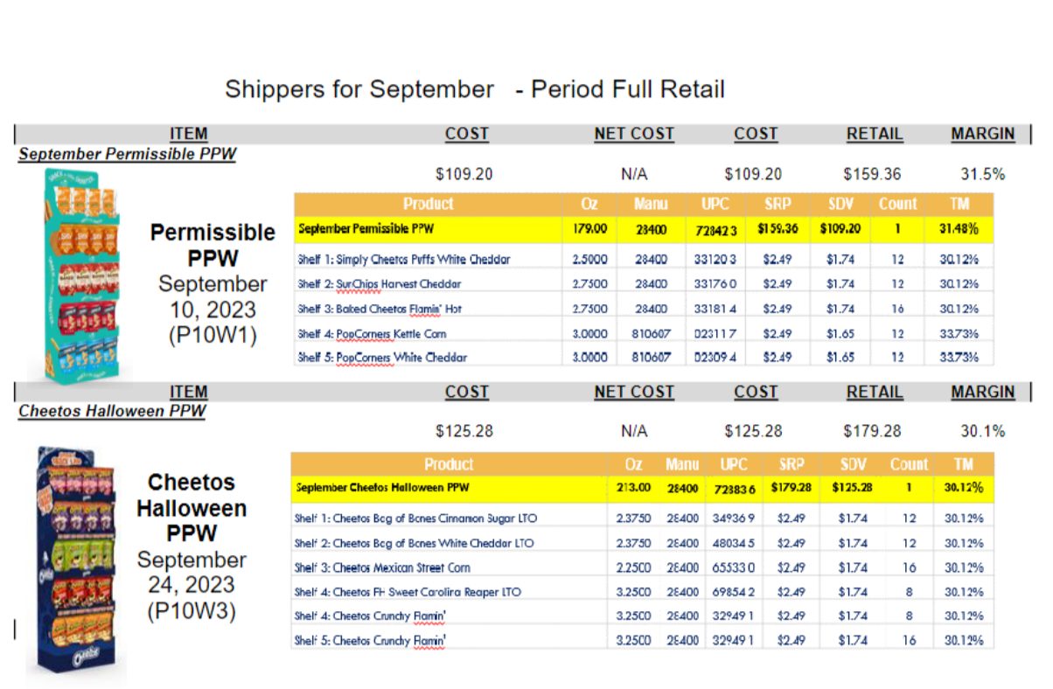
Task: Click the 810607 Manu value in Kettle Corn row
Action: 652,333
